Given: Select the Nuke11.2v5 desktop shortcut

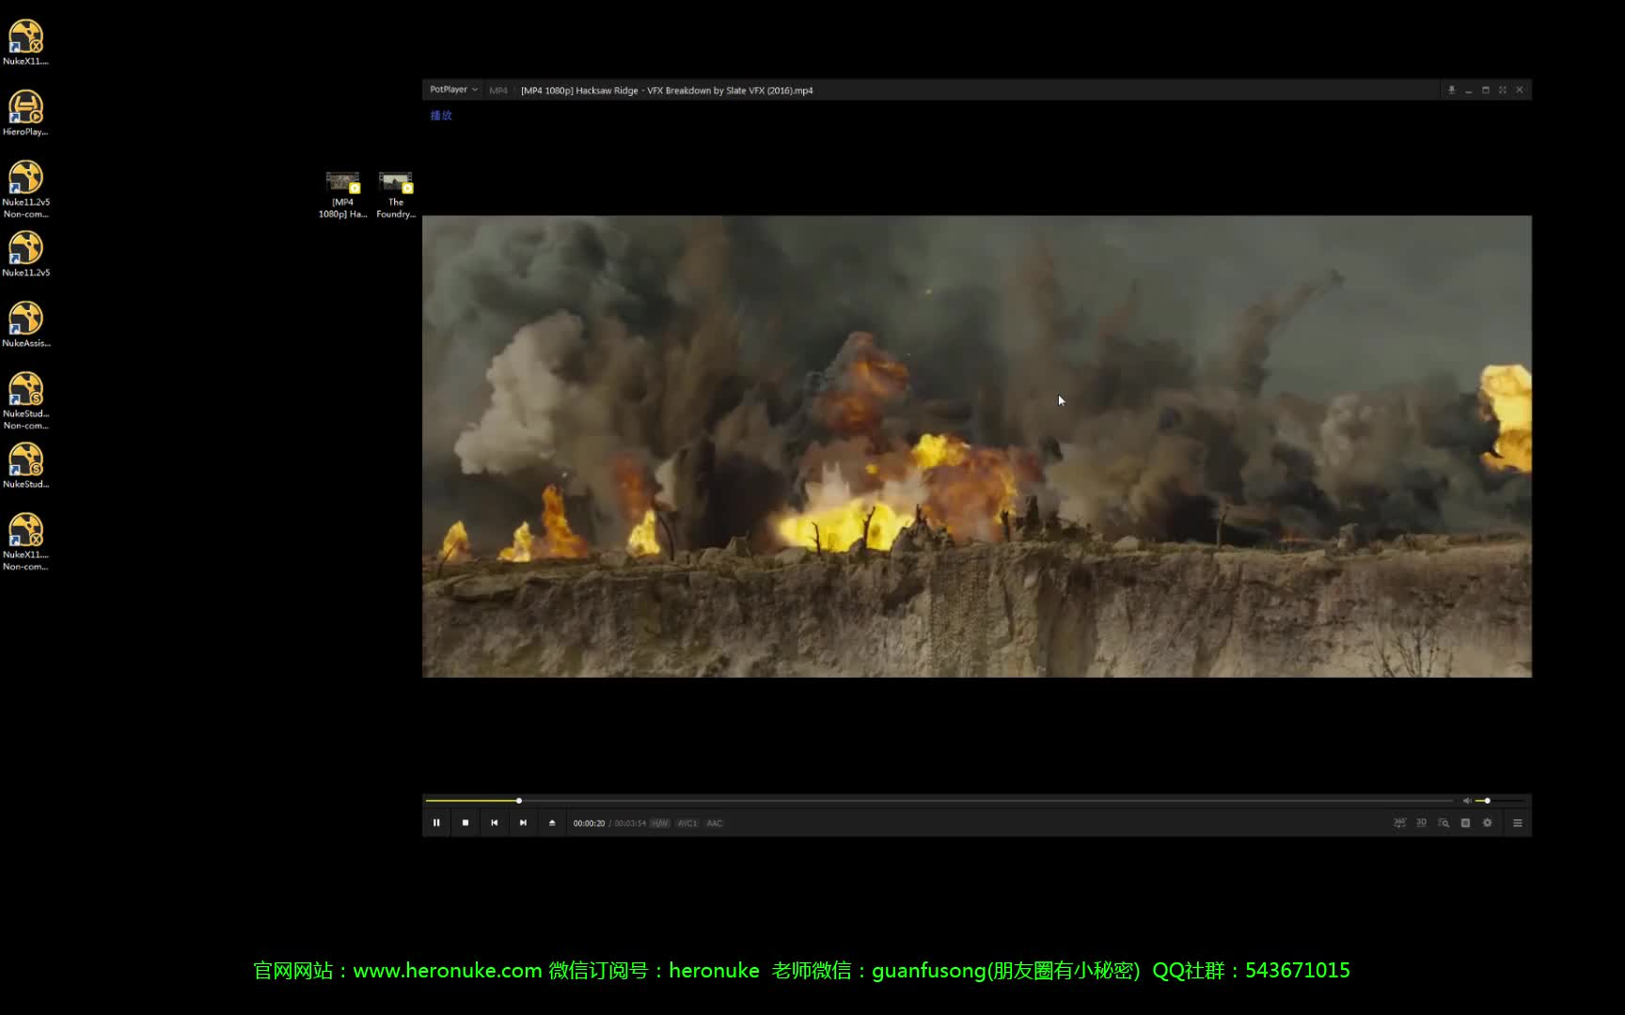Looking at the screenshot, I should [x=25, y=254].
